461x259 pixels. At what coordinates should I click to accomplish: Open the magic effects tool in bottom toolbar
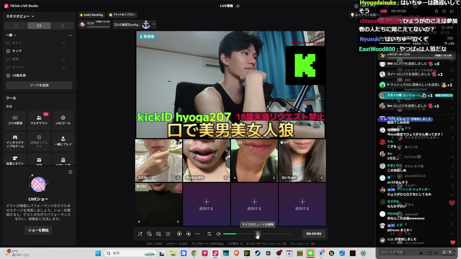(140, 234)
